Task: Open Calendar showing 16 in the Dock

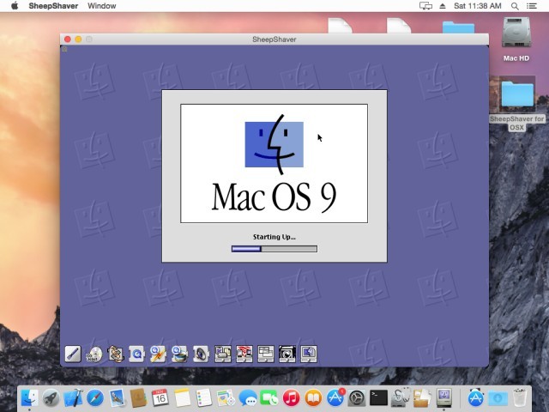Action: click(x=160, y=397)
